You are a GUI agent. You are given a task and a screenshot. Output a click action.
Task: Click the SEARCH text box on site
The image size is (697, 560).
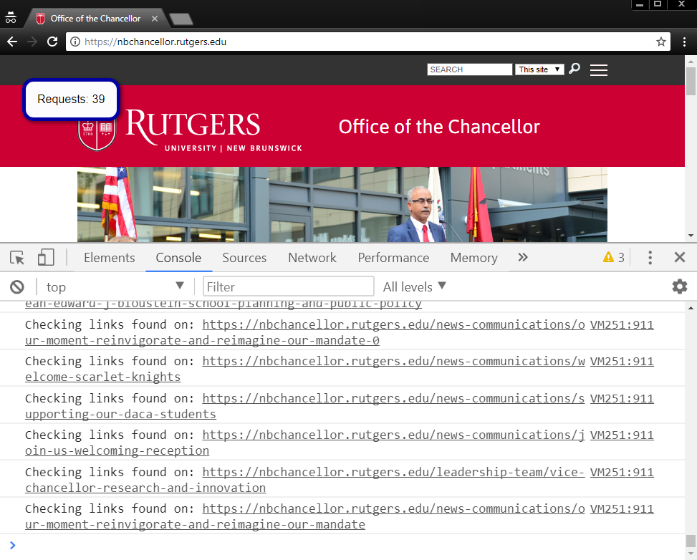(470, 69)
